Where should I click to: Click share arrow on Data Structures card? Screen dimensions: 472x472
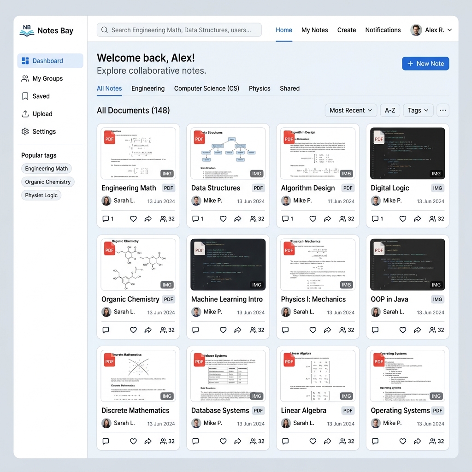click(238, 219)
